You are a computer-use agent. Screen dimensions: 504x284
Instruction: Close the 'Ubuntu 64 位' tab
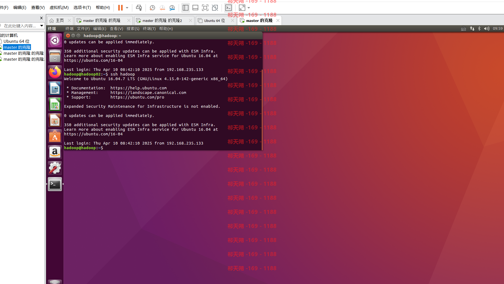point(232,21)
